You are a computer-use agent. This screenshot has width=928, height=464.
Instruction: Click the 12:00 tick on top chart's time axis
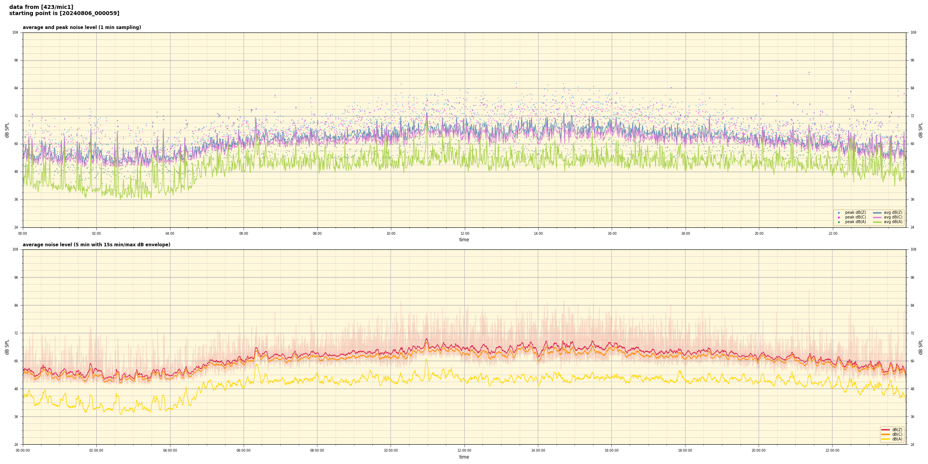click(464, 234)
